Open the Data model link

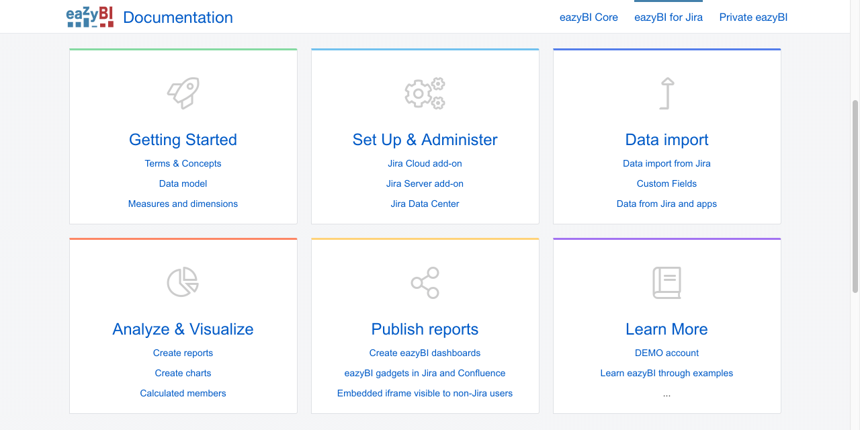[183, 183]
